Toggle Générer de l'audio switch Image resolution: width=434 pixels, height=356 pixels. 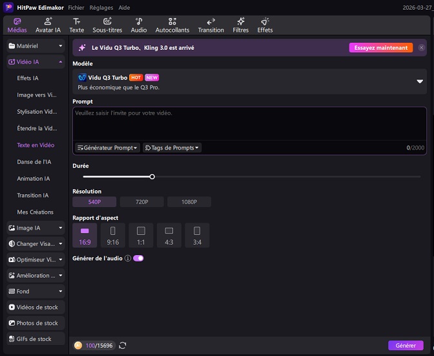(138, 258)
